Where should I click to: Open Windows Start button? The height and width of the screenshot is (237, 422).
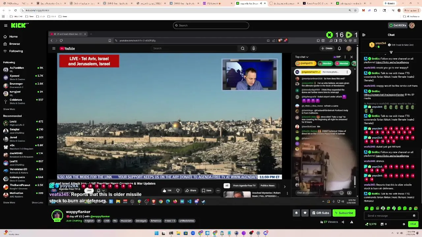click(x=157, y=233)
